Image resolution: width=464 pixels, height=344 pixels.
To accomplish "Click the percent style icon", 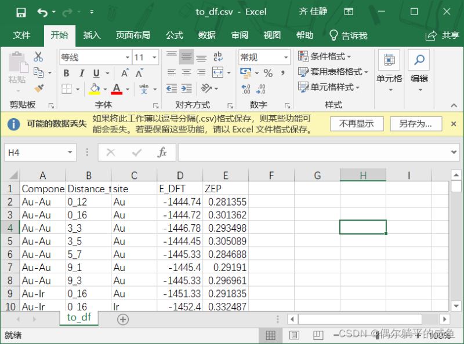I will 268,73.
